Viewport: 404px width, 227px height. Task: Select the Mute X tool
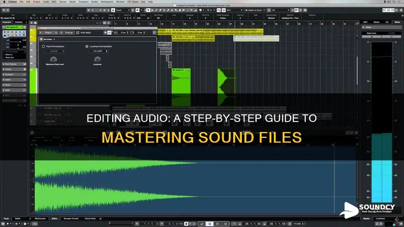(x=172, y=10)
